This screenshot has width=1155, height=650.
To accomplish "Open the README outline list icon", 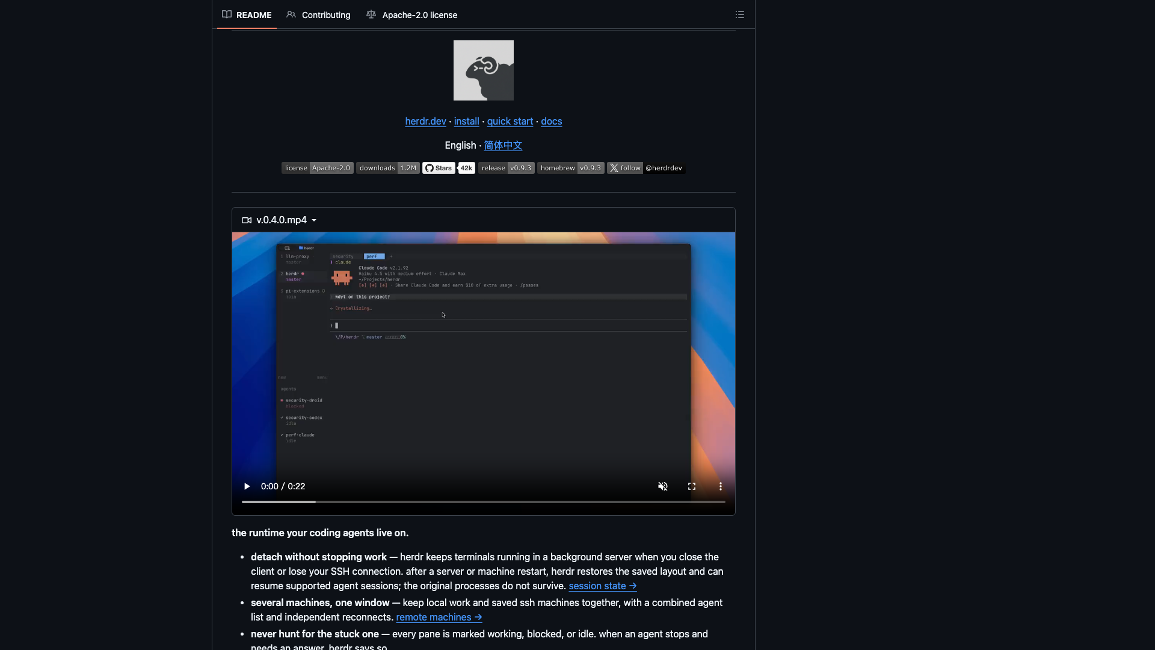I will pyautogui.click(x=739, y=14).
